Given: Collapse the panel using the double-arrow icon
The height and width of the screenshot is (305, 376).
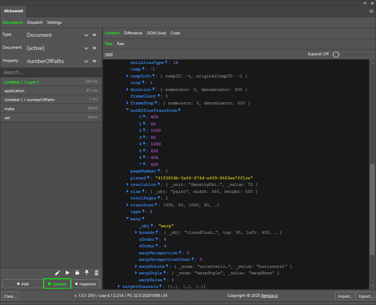Looking at the screenshot, I should coord(364,3).
